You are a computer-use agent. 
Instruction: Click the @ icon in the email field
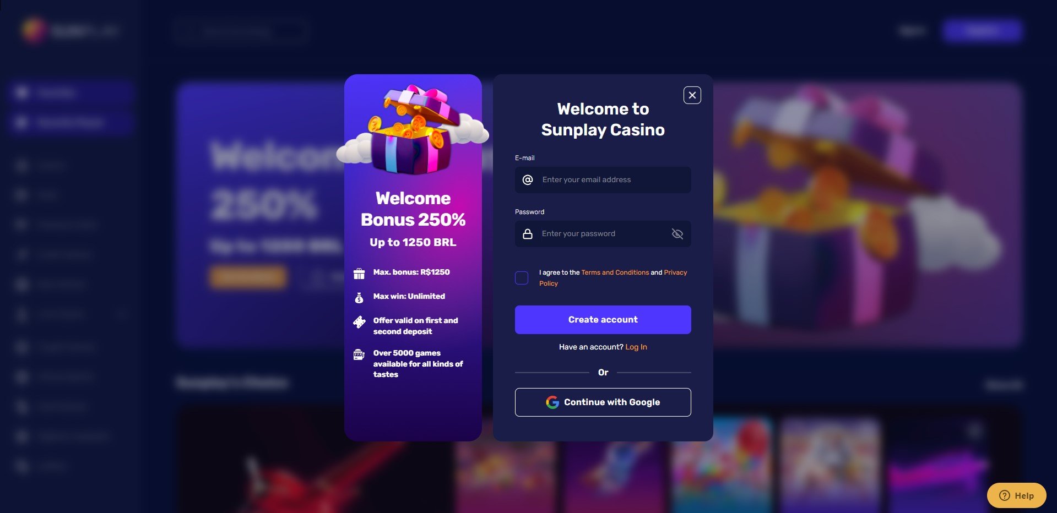pos(528,180)
